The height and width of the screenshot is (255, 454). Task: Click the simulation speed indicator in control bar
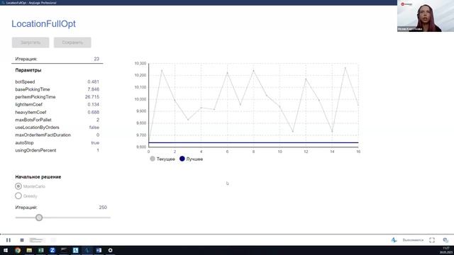coord(37,240)
